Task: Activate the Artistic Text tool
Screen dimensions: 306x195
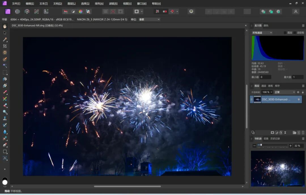Action: click(5, 158)
